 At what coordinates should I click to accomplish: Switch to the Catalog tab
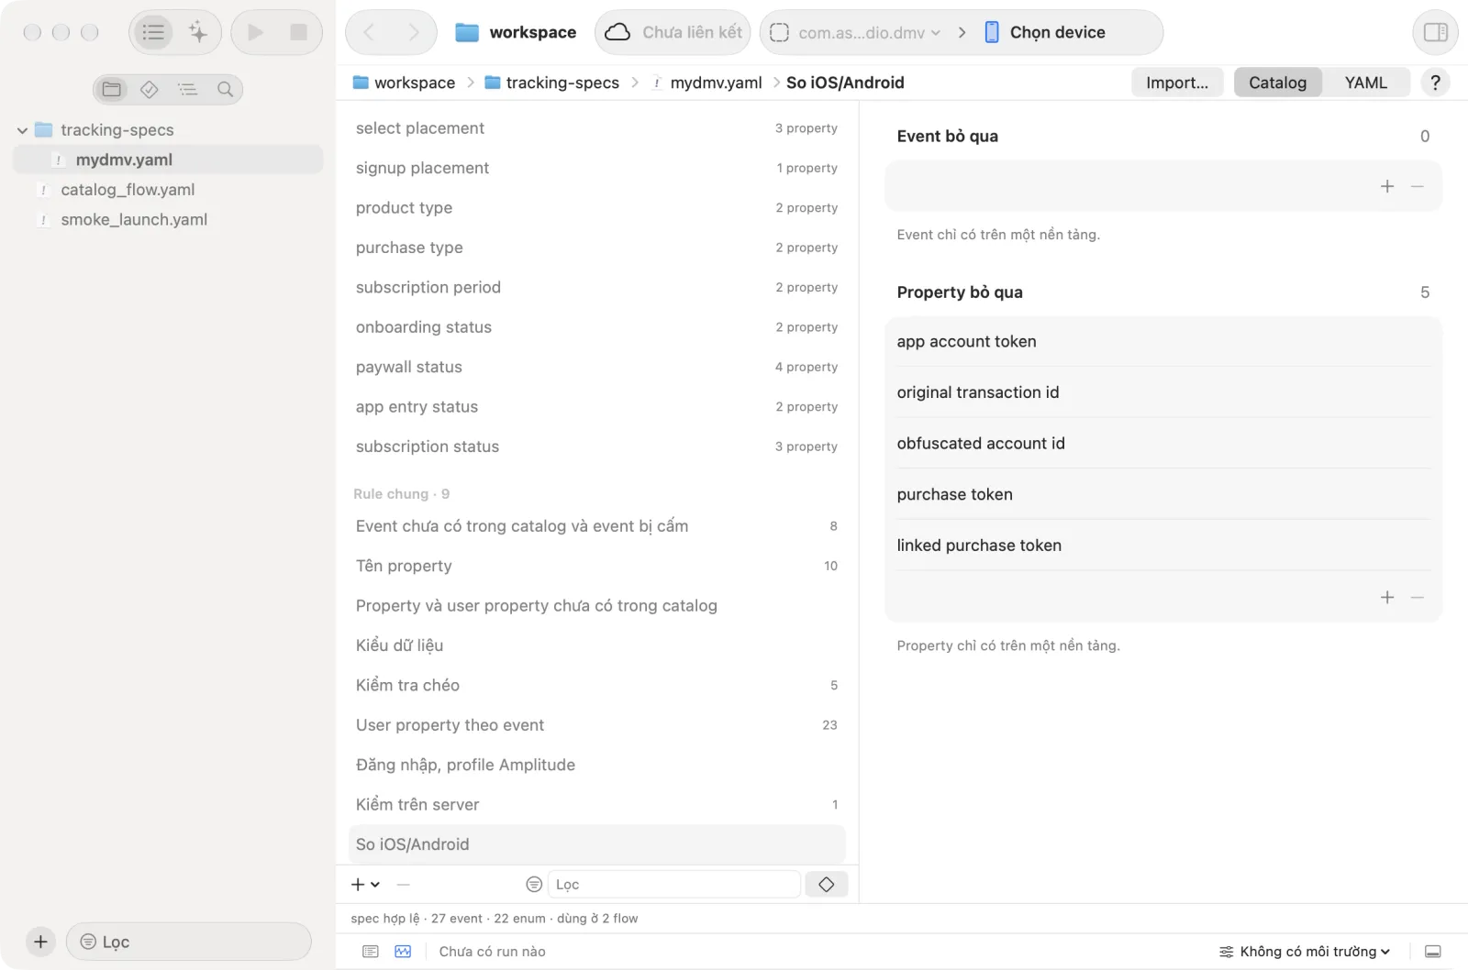pyautogui.click(x=1277, y=83)
